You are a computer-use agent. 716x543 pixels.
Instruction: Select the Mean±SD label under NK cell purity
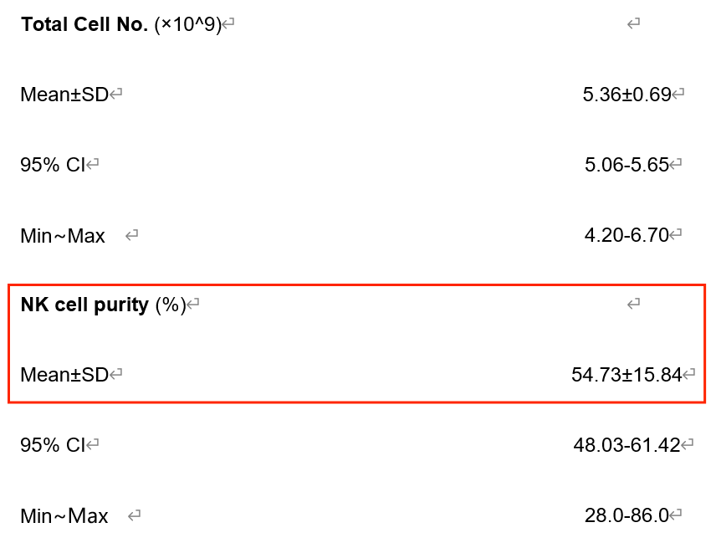coord(64,375)
